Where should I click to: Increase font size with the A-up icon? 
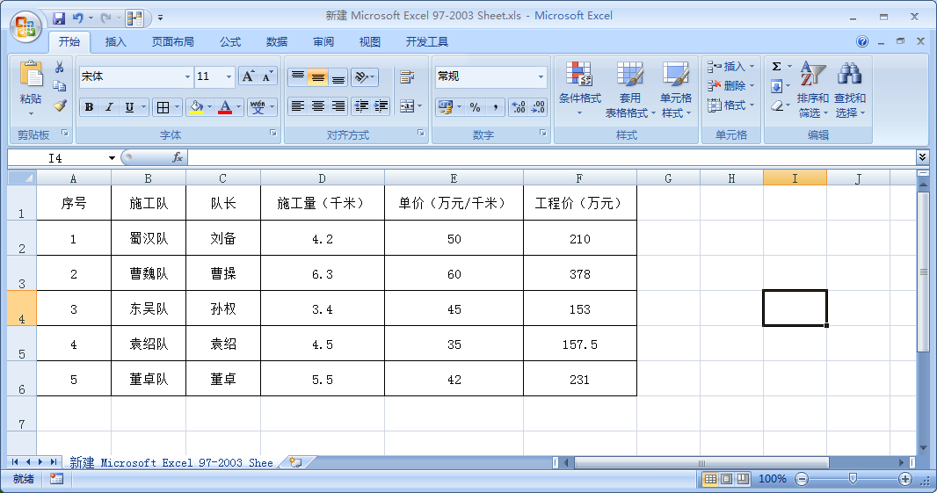coord(248,76)
